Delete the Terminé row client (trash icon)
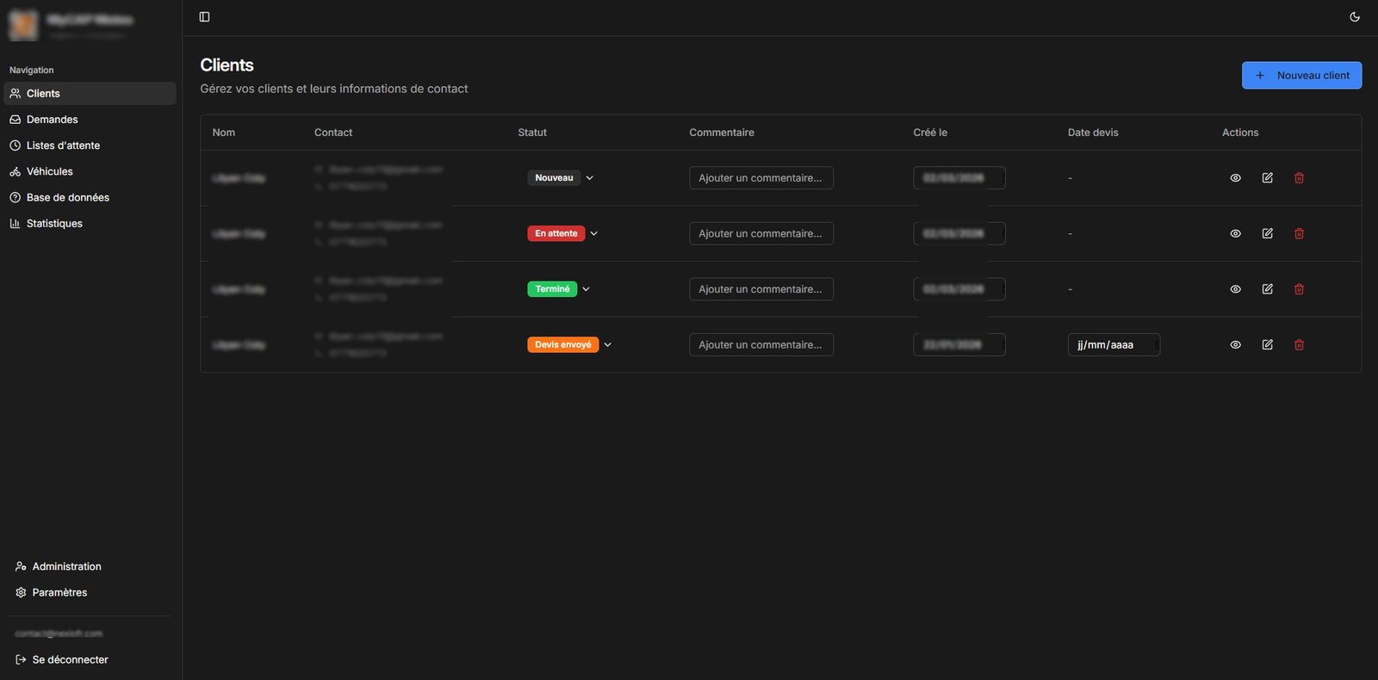The image size is (1378, 680). pos(1300,289)
